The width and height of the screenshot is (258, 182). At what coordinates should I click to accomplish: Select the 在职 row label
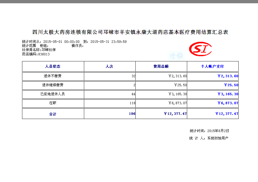point(53,103)
